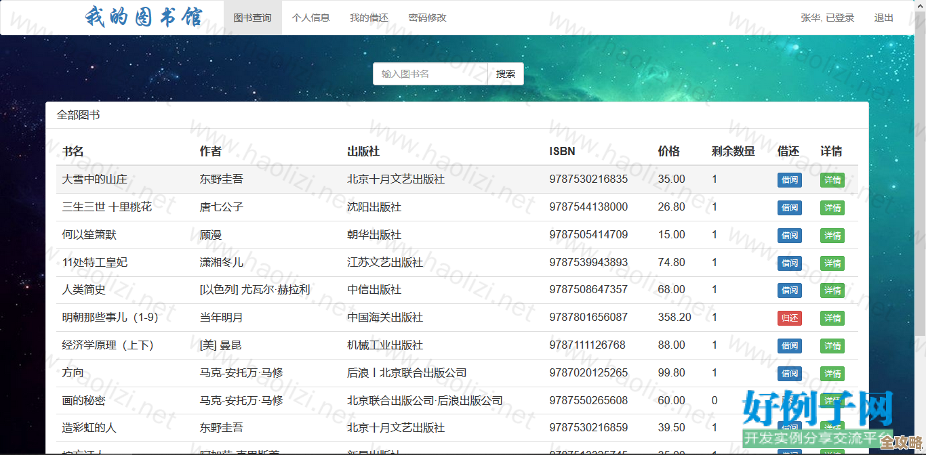Image resolution: width=926 pixels, height=455 pixels.
Task: View details of 经济学原理（上下）
Action: click(832, 345)
